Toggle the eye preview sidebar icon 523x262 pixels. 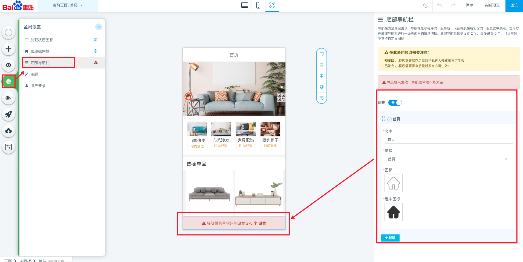coord(8,65)
